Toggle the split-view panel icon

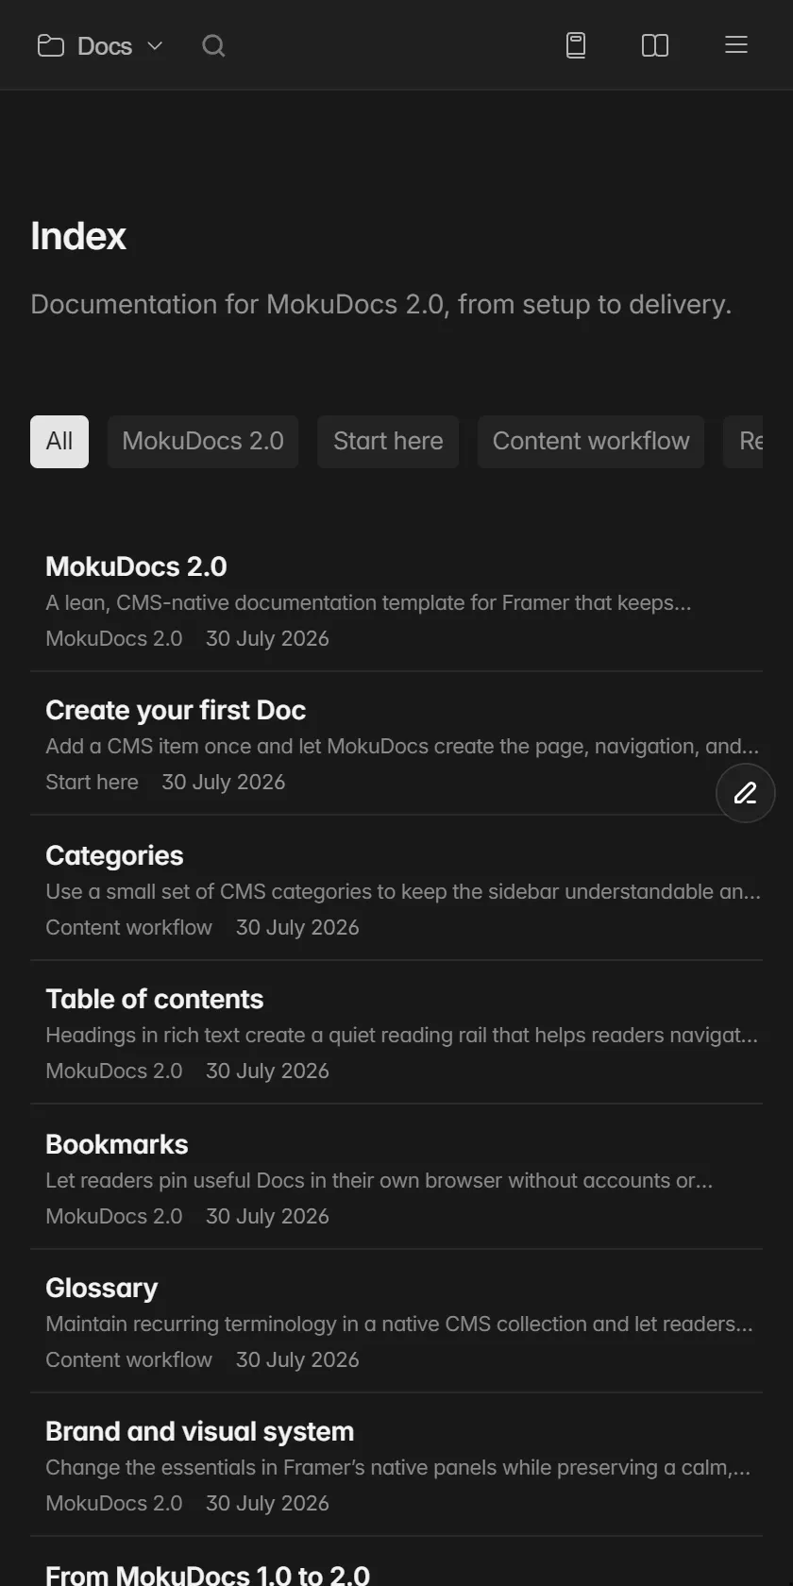pyautogui.click(x=655, y=45)
